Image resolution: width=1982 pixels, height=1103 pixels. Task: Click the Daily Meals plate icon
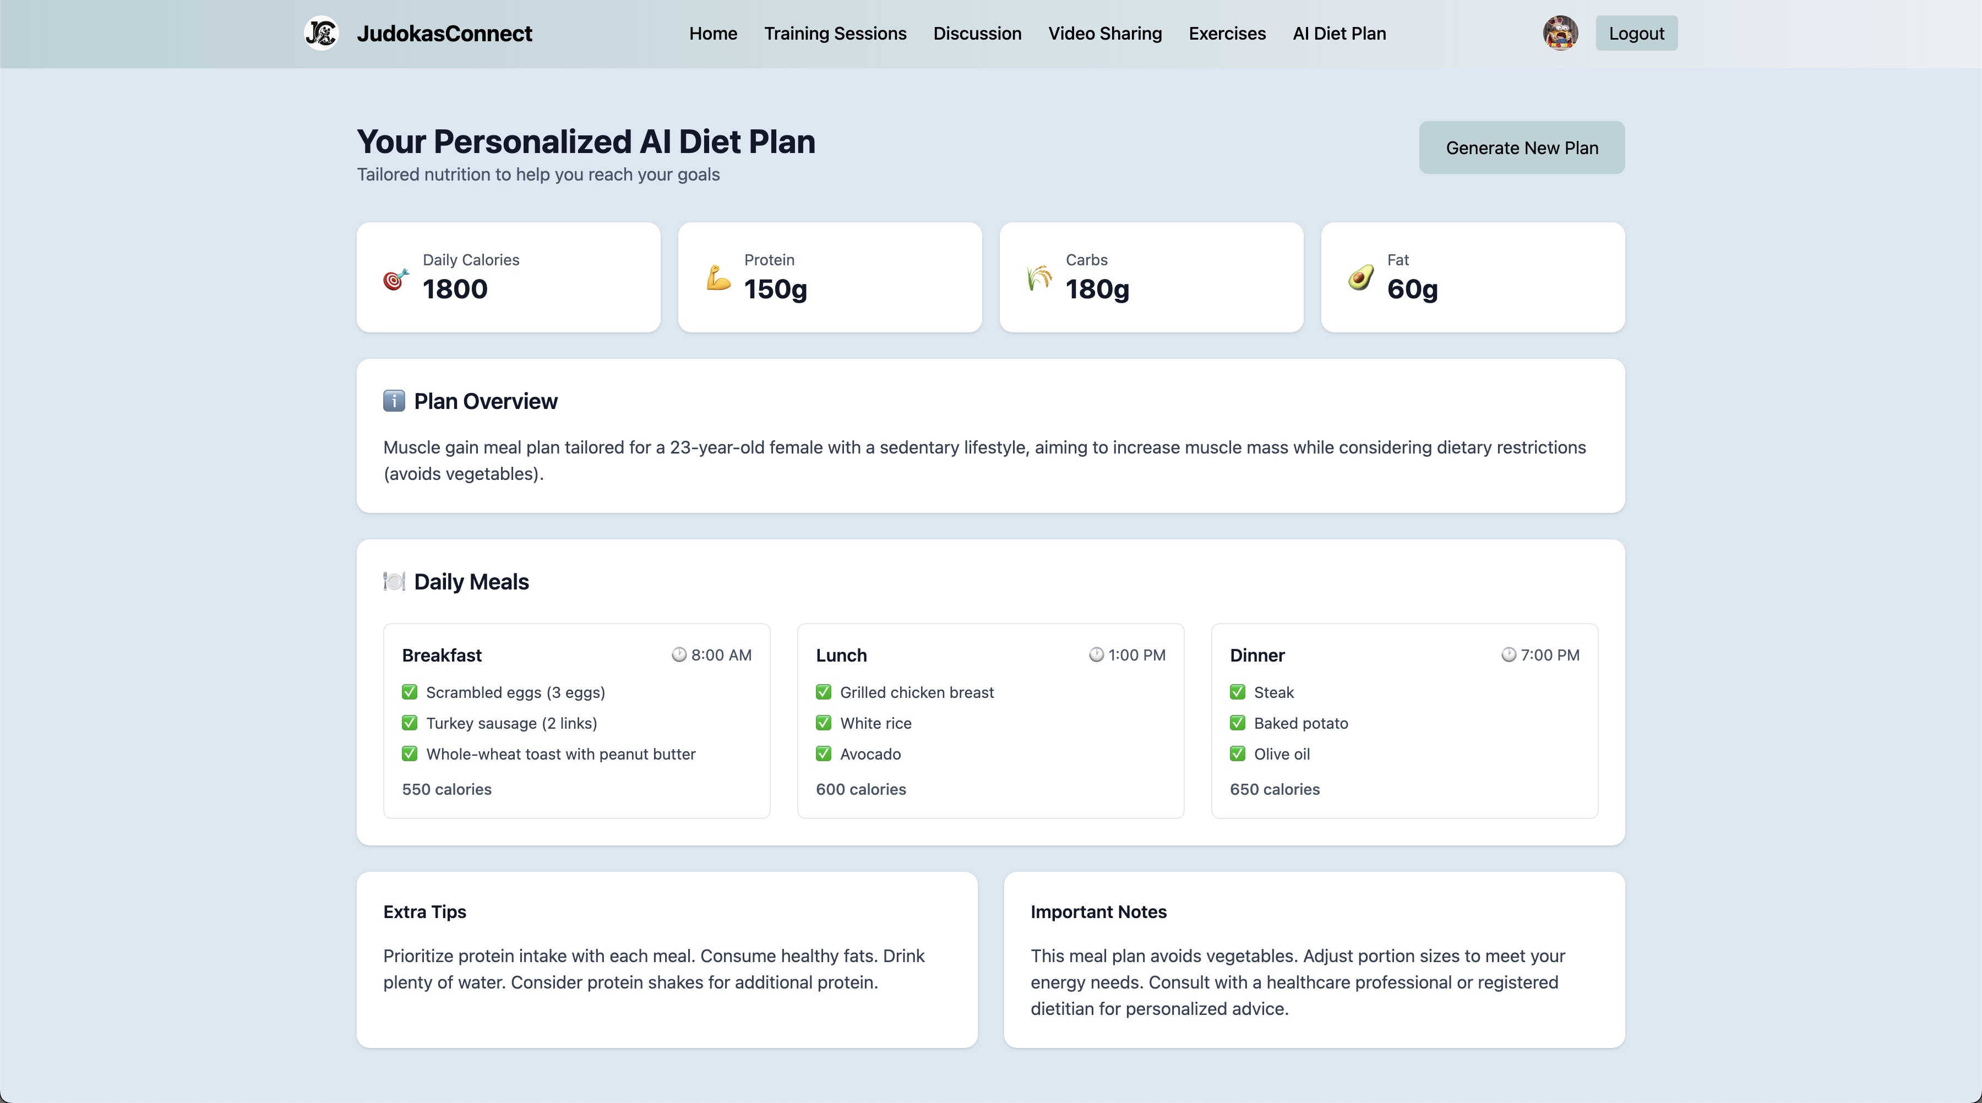point(394,582)
